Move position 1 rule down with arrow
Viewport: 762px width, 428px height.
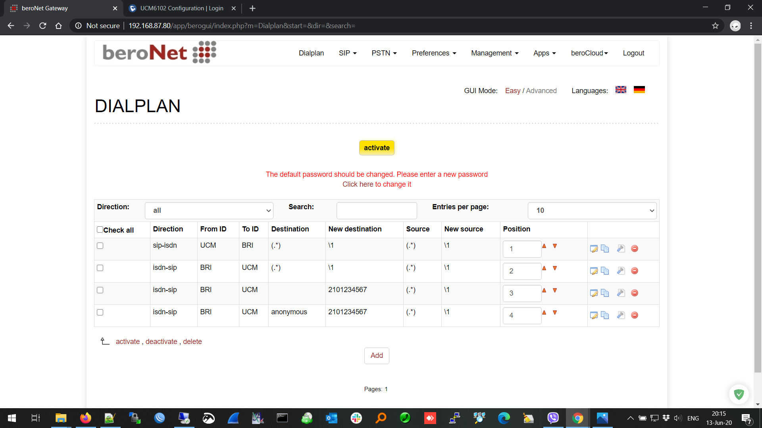(x=555, y=246)
